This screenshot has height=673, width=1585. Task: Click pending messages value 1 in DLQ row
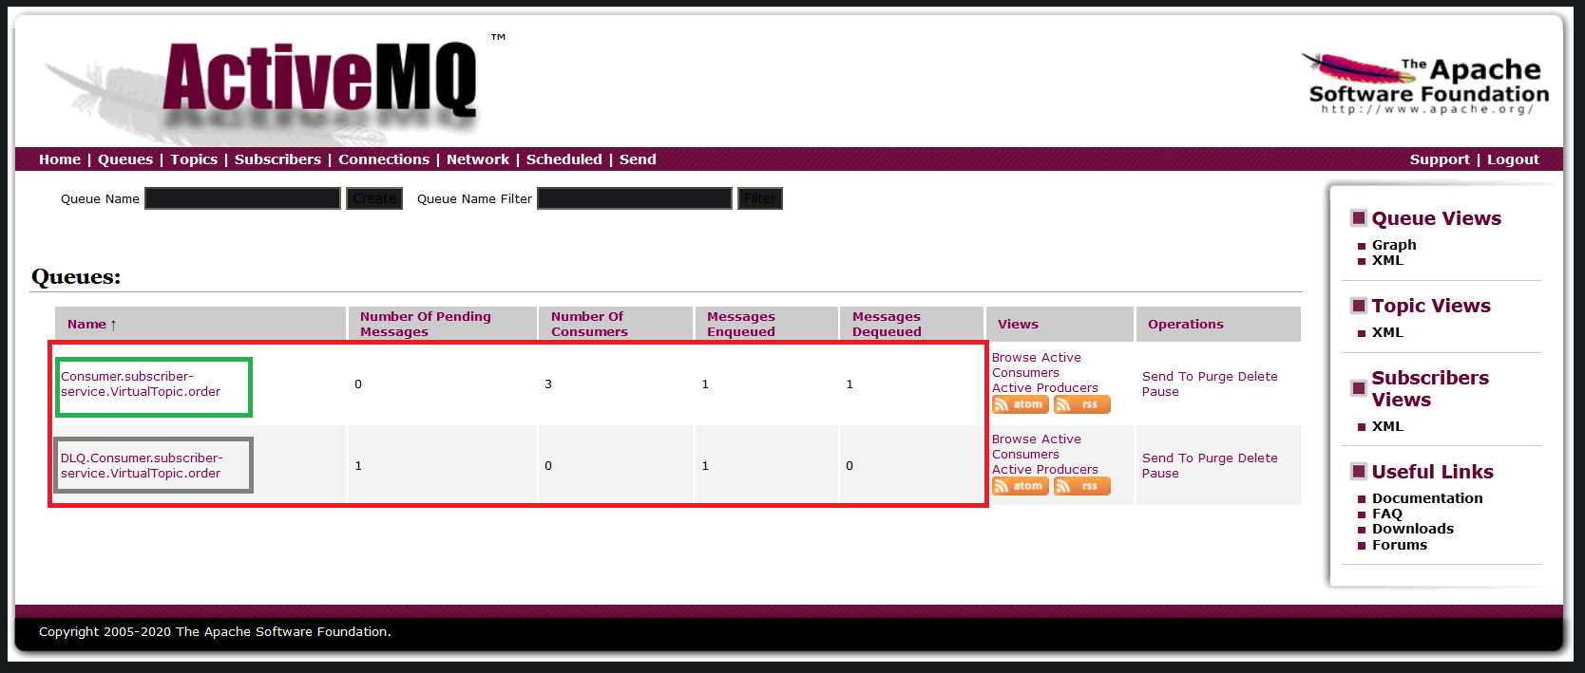click(x=358, y=466)
